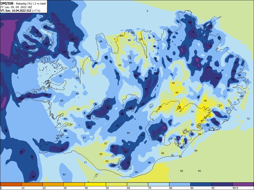Image resolution: width=254 pixels, height=190 pixels.
Task: Click the map value '62' over the sea
Action: point(182,171)
